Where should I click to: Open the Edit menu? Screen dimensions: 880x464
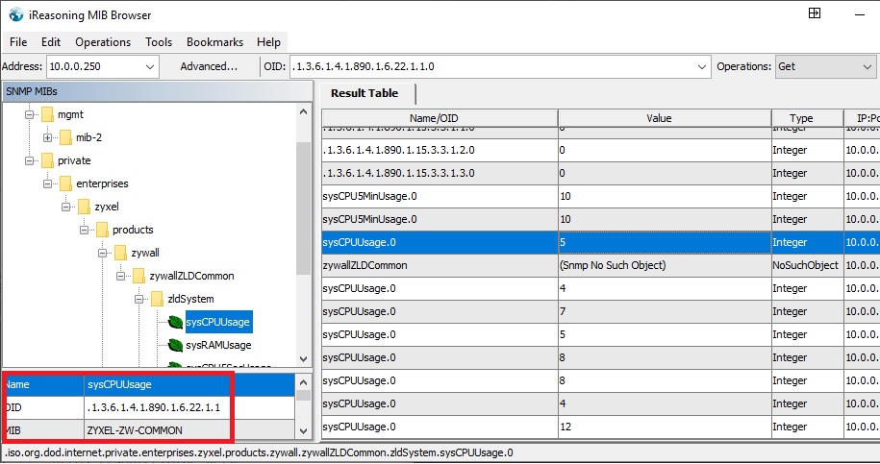(x=51, y=42)
